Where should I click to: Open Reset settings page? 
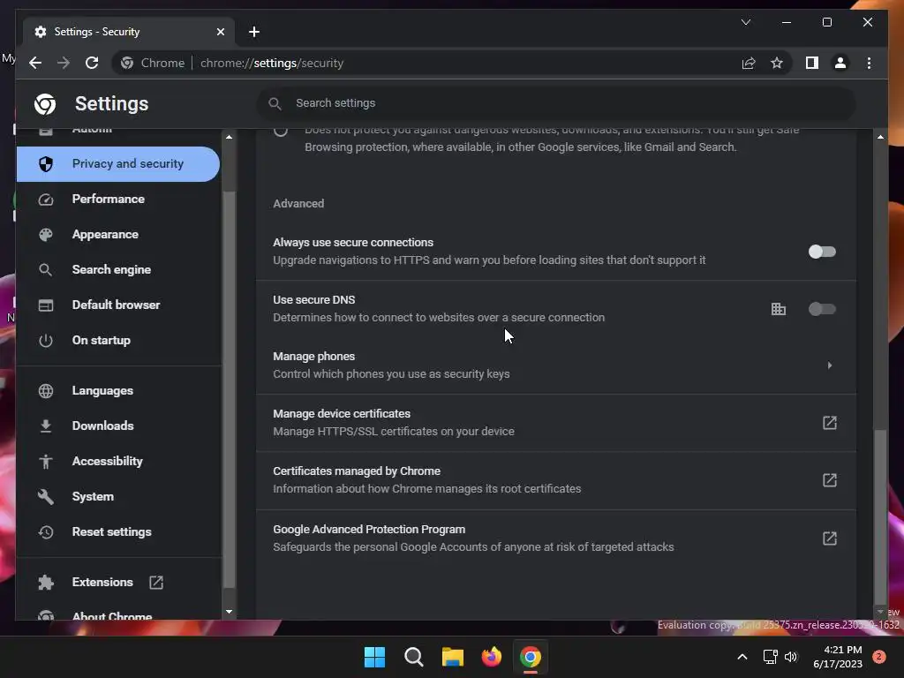tap(117, 531)
